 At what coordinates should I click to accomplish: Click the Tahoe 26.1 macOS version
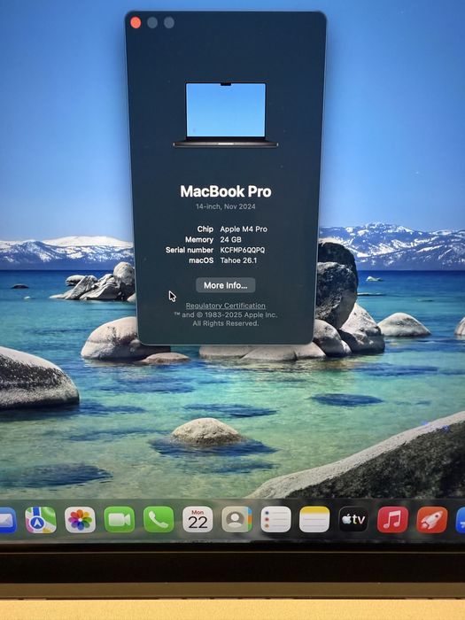[x=238, y=260]
